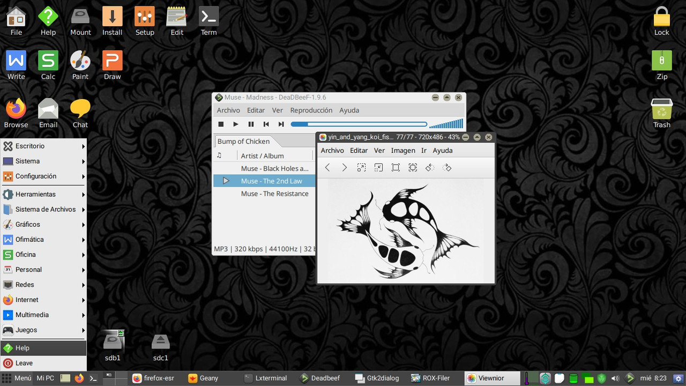Open the Lock desktop icon
Image resolution: width=686 pixels, height=386 pixels.
(x=662, y=21)
